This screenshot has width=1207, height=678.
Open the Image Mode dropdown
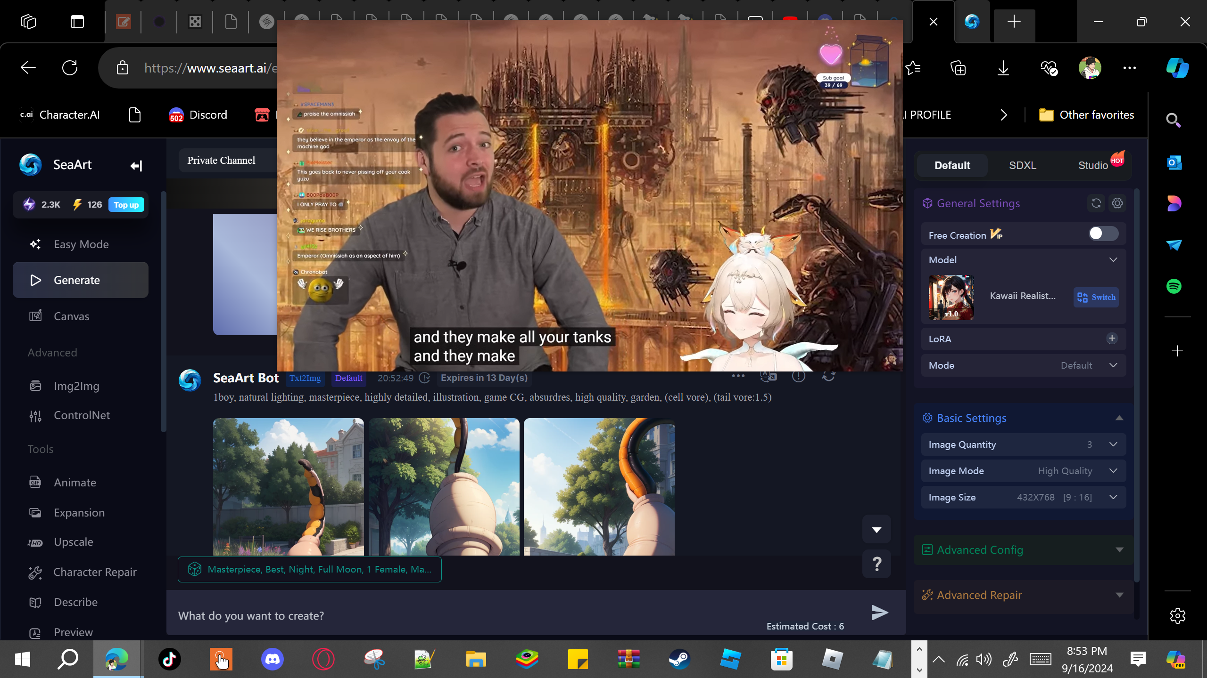1024,471
